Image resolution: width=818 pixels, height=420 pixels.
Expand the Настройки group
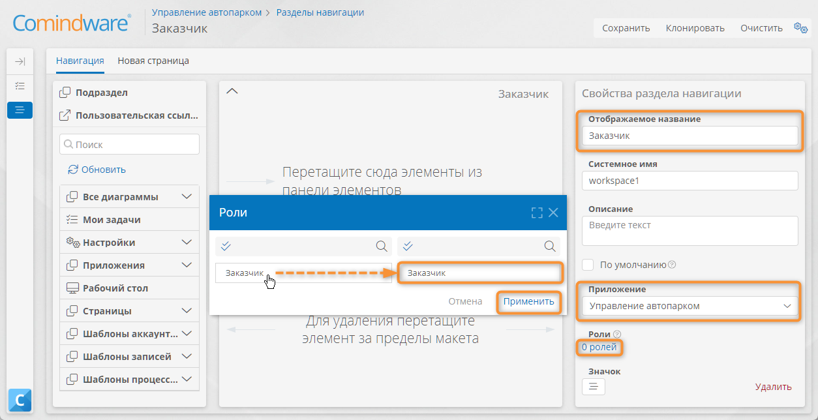tap(187, 243)
